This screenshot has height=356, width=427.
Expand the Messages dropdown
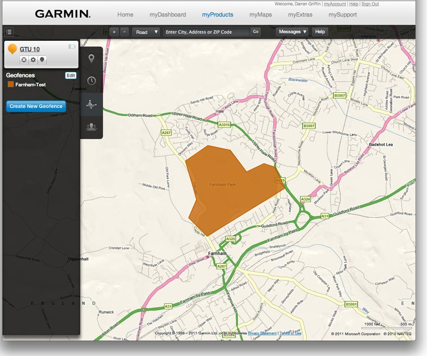[292, 32]
